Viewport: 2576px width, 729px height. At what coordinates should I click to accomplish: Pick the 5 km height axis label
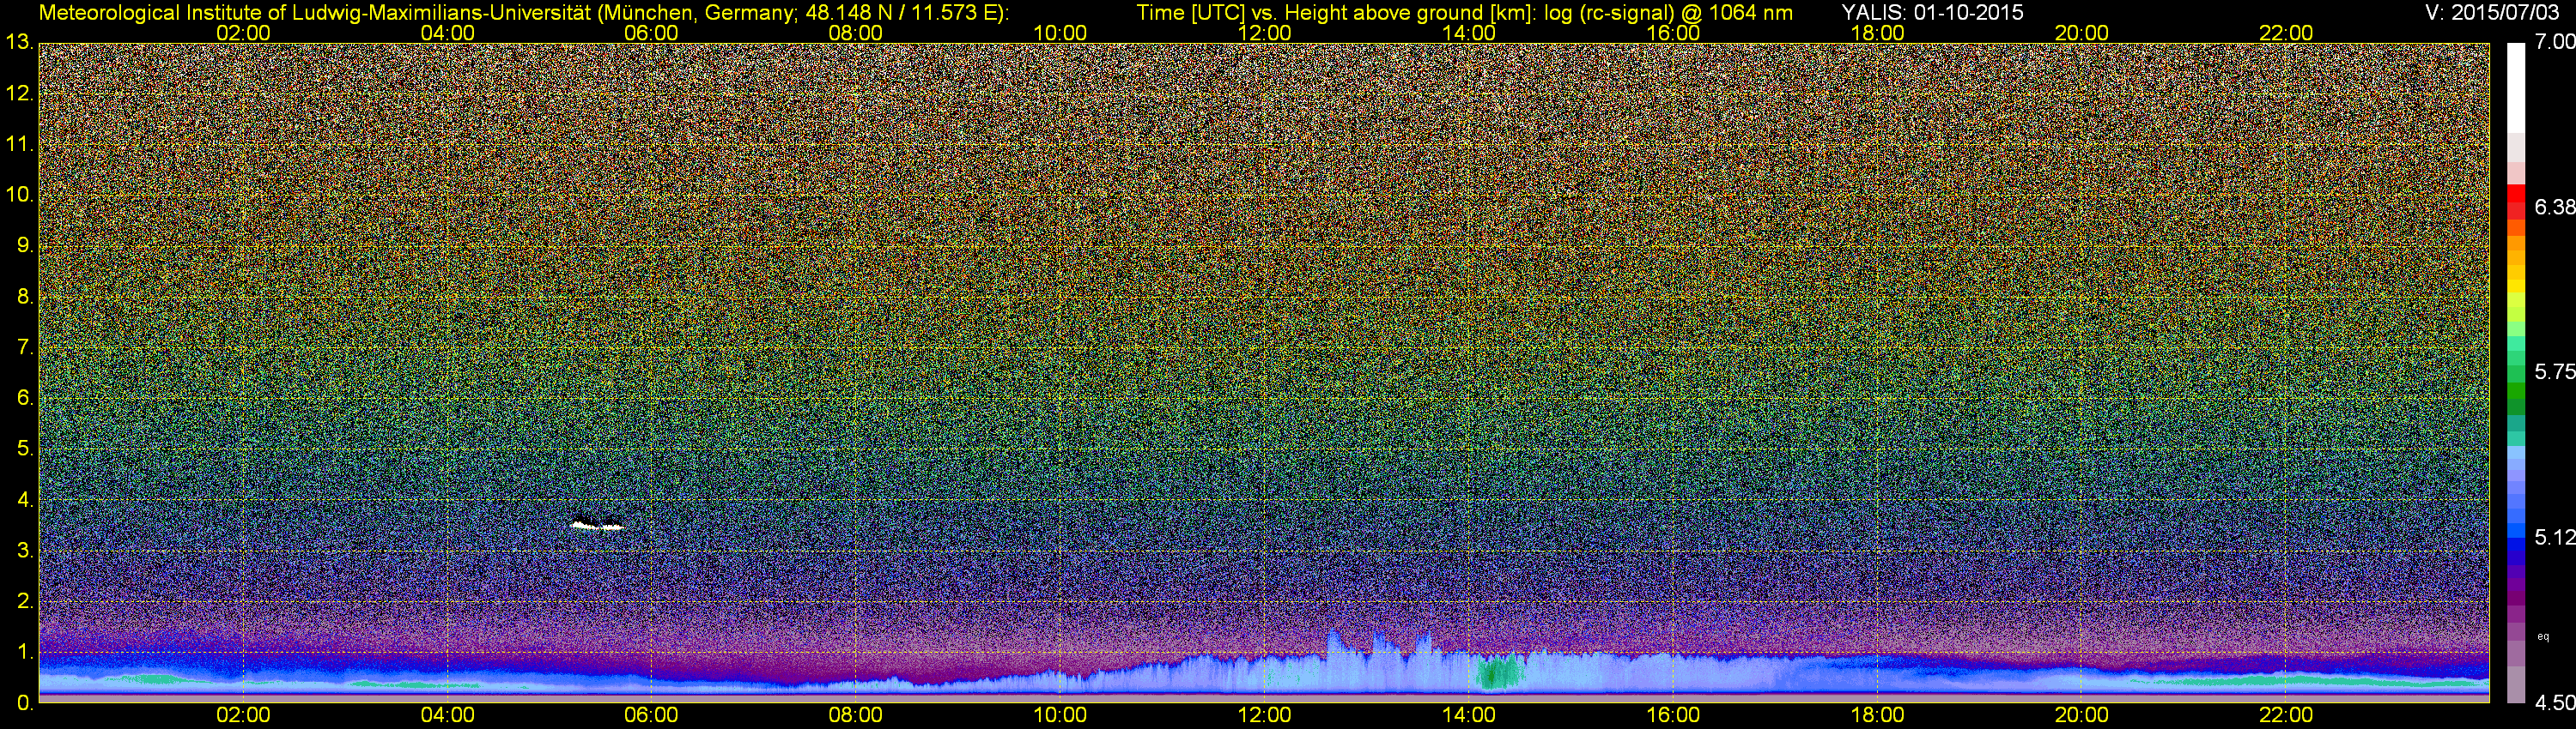tap(25, 449)
